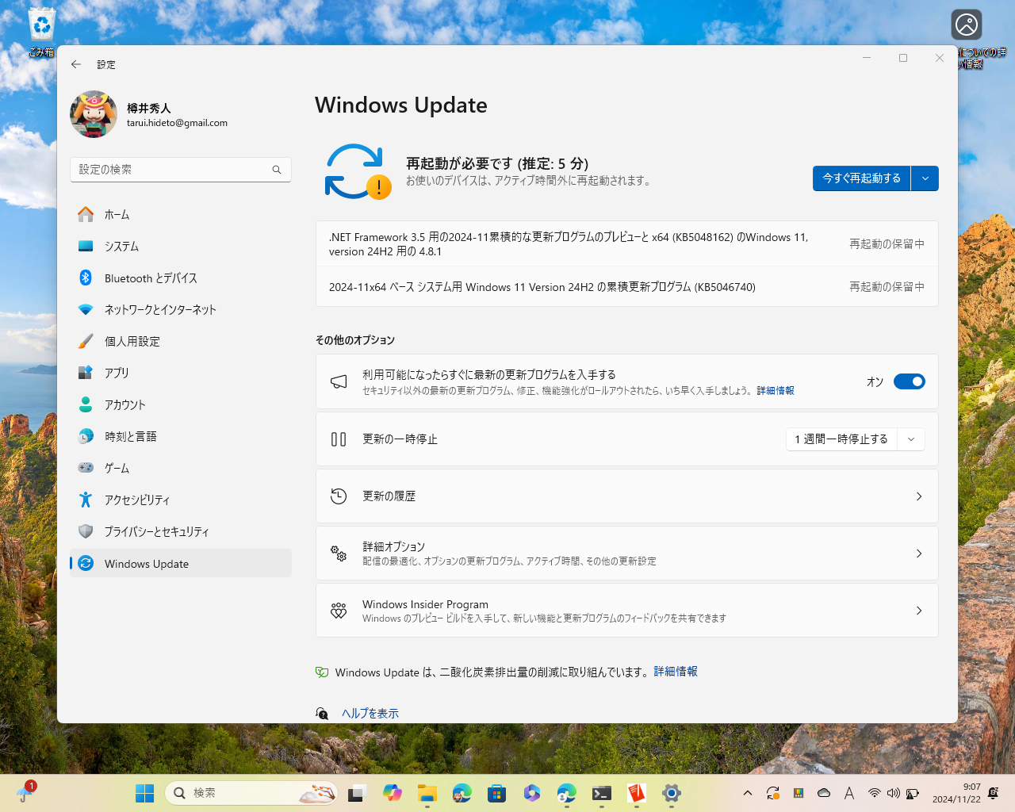This screenshot has height=812, width=1015.
Task: Click the megaphone icon for latest updates
Action: pyautogui.click(x=339, y=382)
